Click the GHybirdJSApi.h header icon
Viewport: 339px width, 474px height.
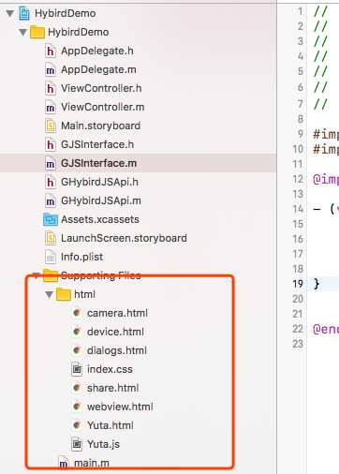tap(51, 182)
